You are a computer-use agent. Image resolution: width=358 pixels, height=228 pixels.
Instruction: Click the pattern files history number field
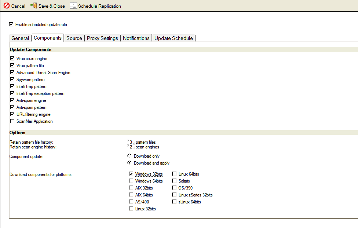tap(131, 142)
